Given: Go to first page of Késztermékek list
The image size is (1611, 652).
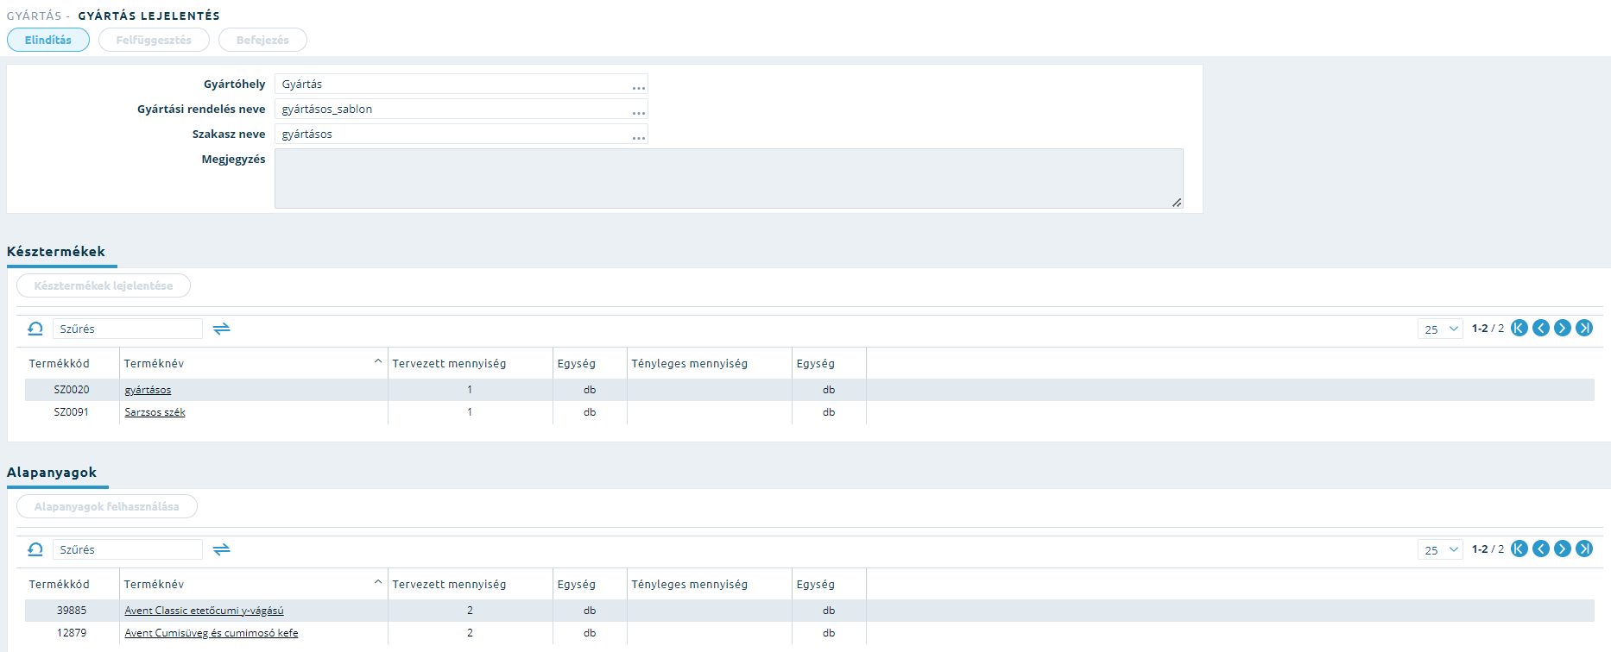Looking at the screenshot, I should pyautogui.click(x=1519, y=328).
